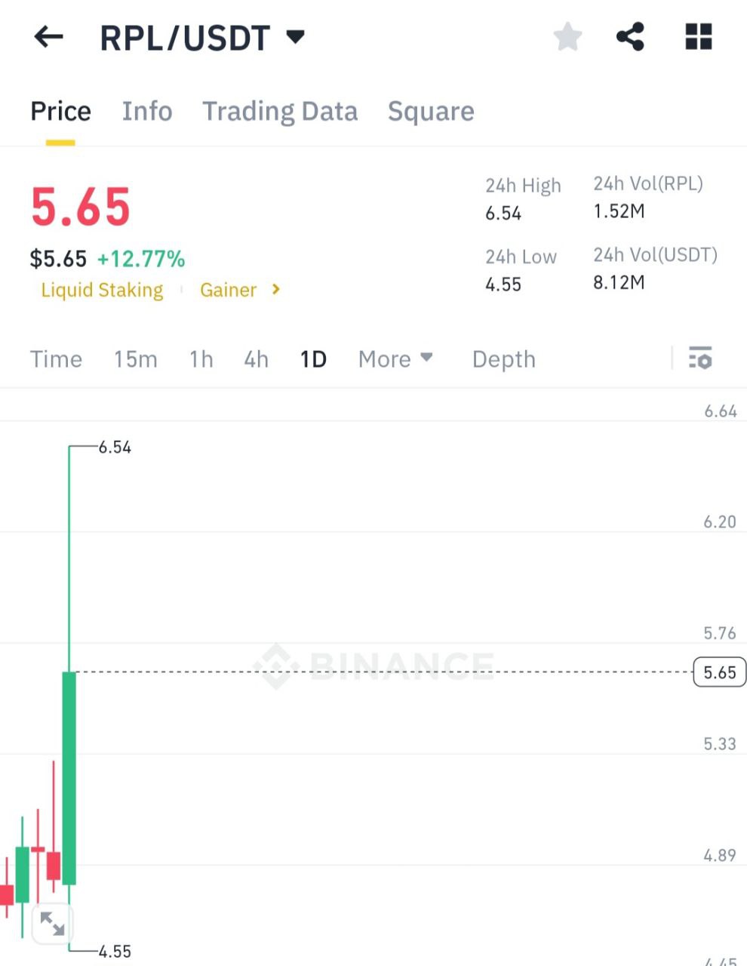Switch to the Price tab
Image resolution: width=747 pixels, height=966 pixels.
pos(60,112)
